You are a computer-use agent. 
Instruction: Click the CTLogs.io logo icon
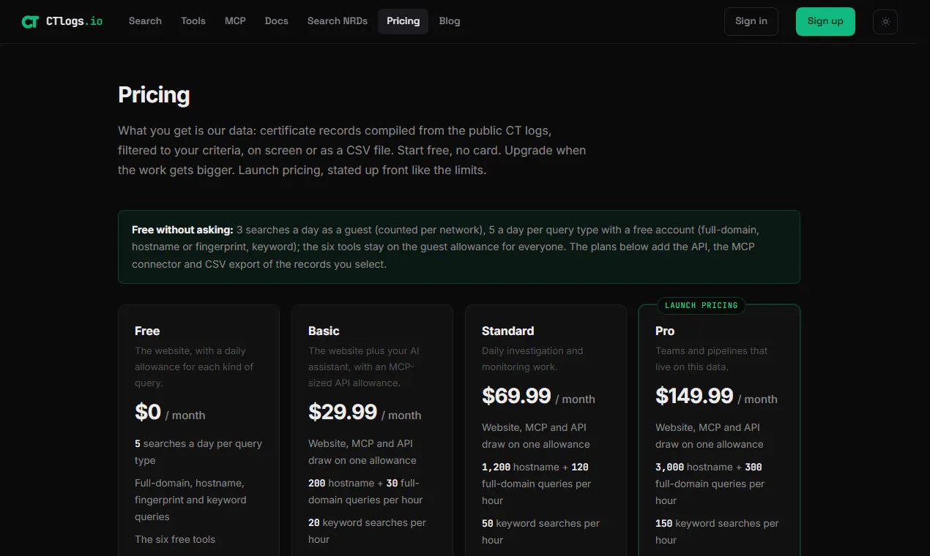tap(30, 21)
